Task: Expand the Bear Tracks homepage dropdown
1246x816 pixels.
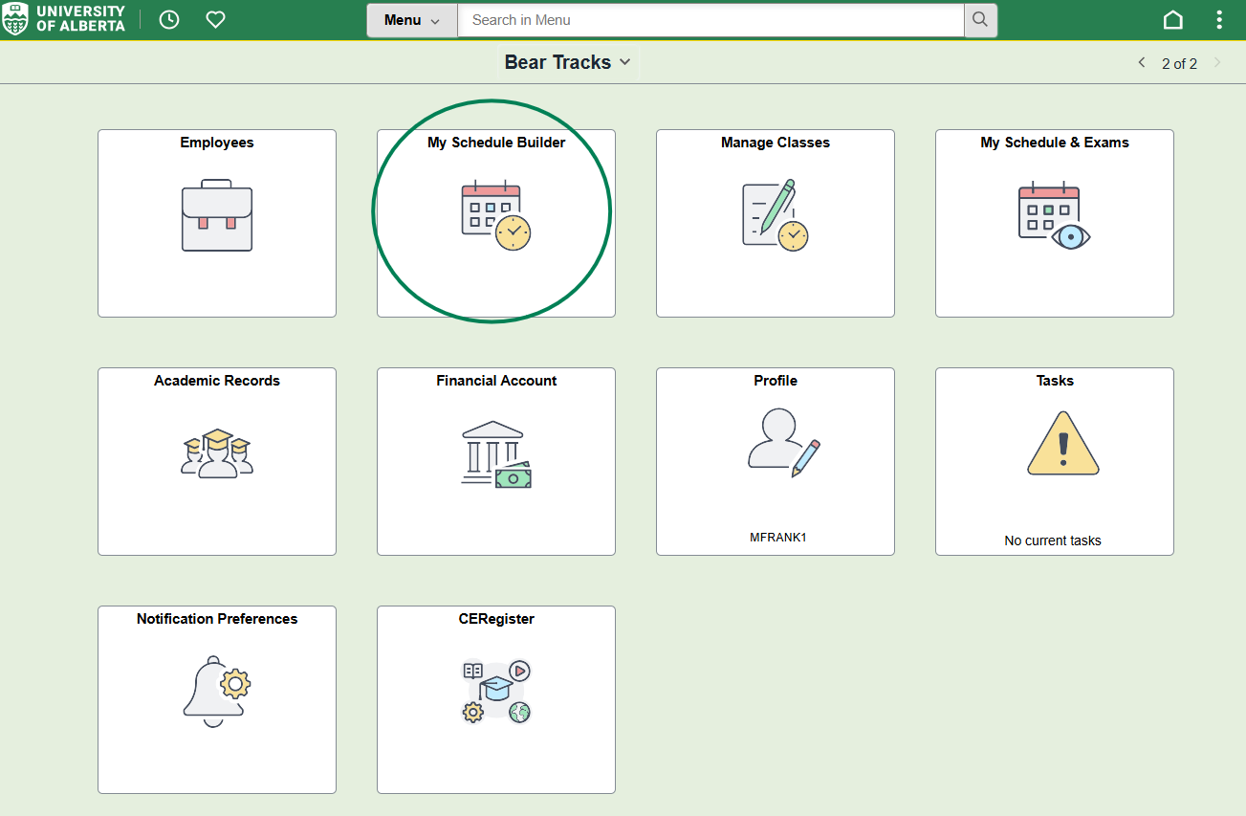Action: [568, 62]
